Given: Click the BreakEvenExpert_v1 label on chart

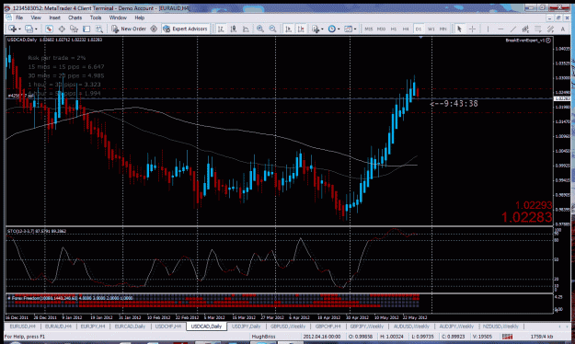Looking at the screenshot, I should 525,40.
